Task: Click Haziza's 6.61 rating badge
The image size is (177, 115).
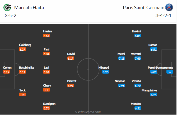Action: 46,36
